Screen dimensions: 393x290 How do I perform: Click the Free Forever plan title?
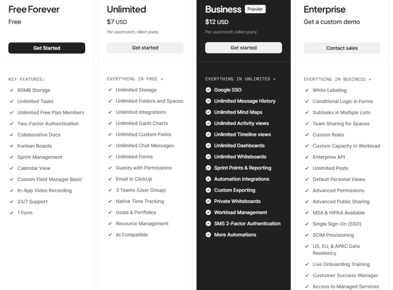(x=34, y=9)
